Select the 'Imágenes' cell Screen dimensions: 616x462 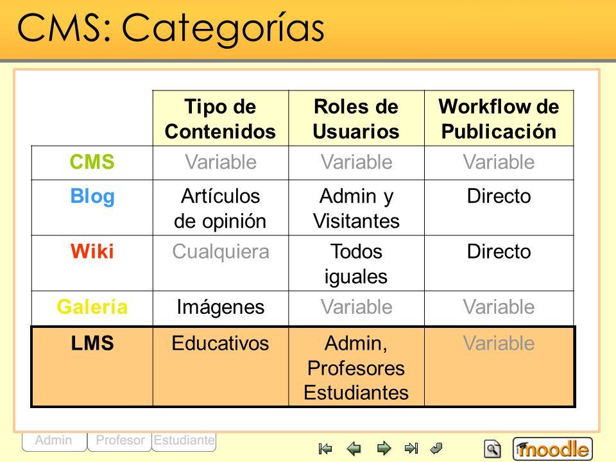pyautogui.click(x=220, y=309)
